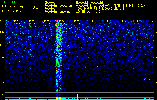Viewport: 157px width, 100px height.
Task: Click the 0.7 kHz frequency tick label
Action: (x=2, y=82)
